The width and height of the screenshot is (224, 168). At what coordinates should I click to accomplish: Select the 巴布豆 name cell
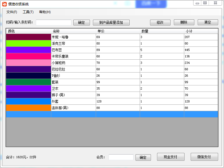click(x=73, y=50)
